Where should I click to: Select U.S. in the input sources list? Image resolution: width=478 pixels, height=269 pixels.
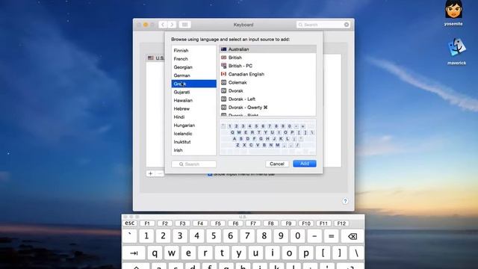click(156, 58)
